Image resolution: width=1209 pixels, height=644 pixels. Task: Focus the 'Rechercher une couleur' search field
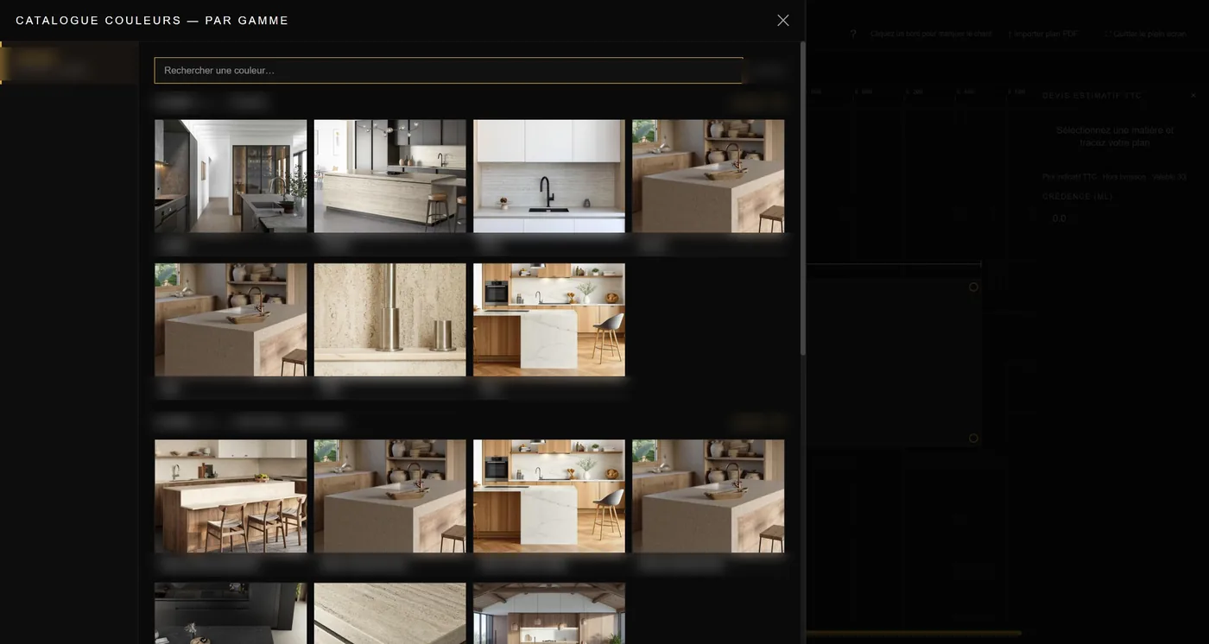448,70
